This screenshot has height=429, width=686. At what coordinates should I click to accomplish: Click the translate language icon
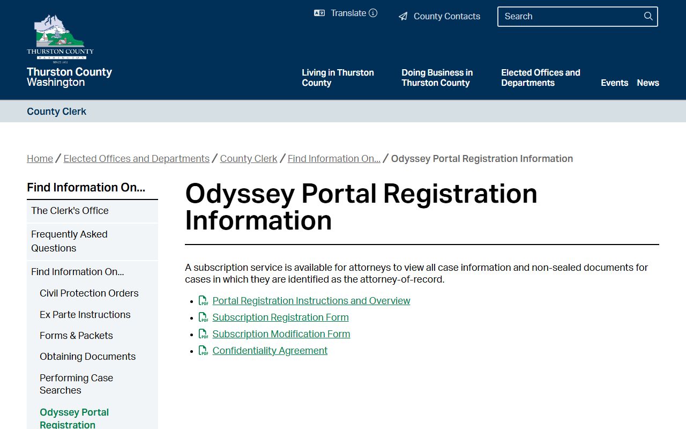pos(319,13)
